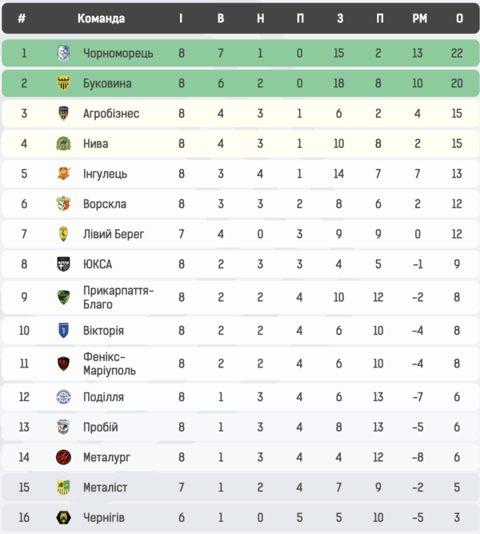Click the Прикарпаття-Благо team crest
Viewport: 480px width, 534px height.
tap(64, 297)
